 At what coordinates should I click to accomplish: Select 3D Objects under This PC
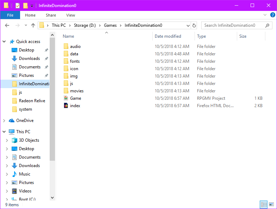pyautogui.click(x=29, y=140)
